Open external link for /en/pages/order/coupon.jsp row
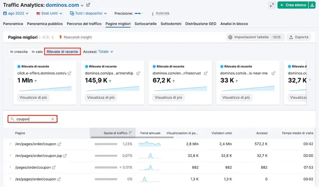 pos(65,156)
